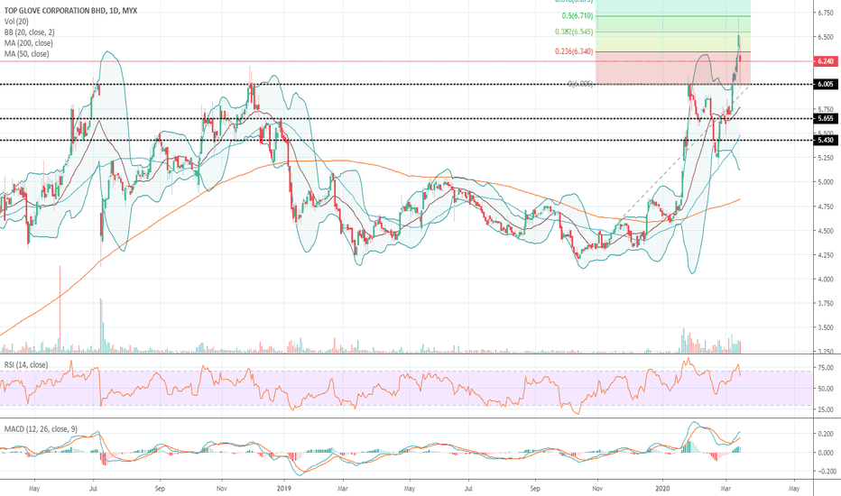
Task: Click the 5.655 horizontal line price tag
Action: 826,118
